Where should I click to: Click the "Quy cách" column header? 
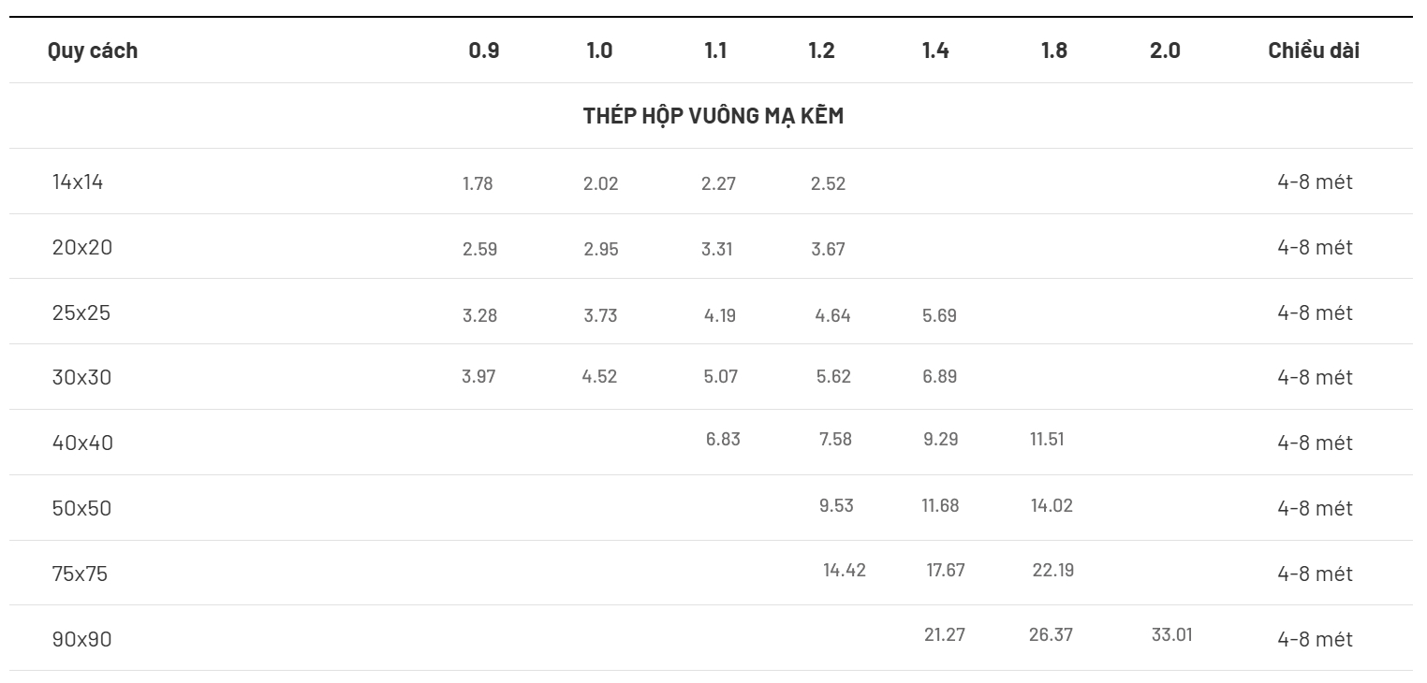[92, 51]
